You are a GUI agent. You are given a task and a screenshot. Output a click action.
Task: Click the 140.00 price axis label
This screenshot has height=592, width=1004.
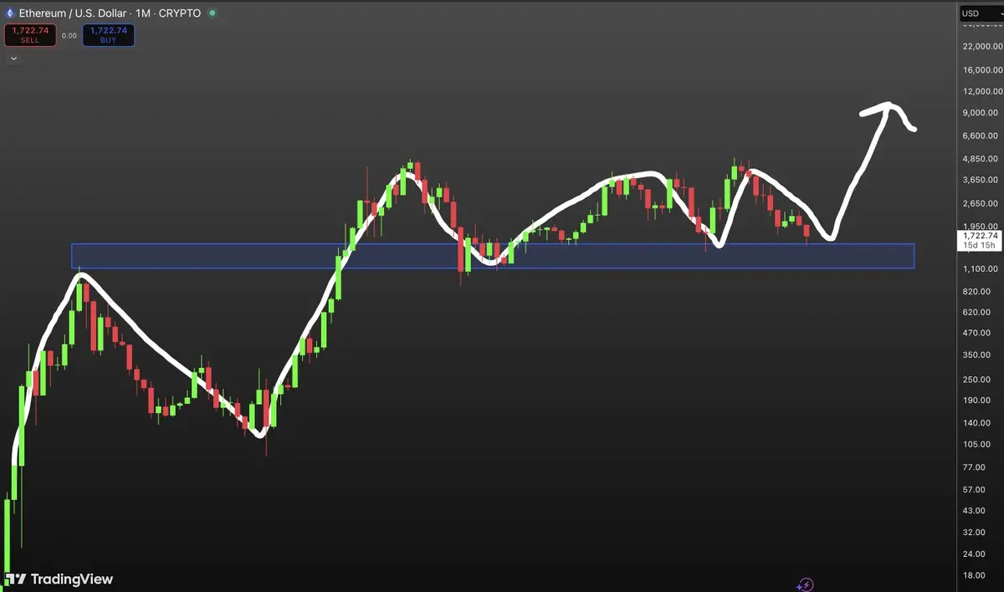click(x=978, y=423)
